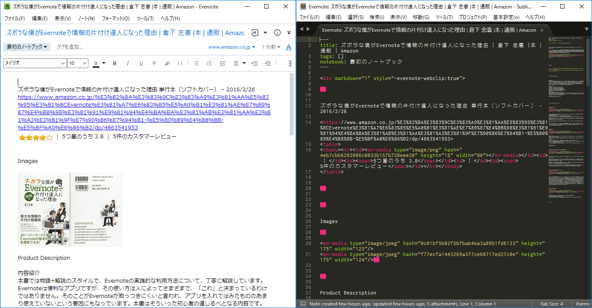This screenshot has width=592, height=308.
Task: Click the font color swatch button
Action: (x=96, y=63)
